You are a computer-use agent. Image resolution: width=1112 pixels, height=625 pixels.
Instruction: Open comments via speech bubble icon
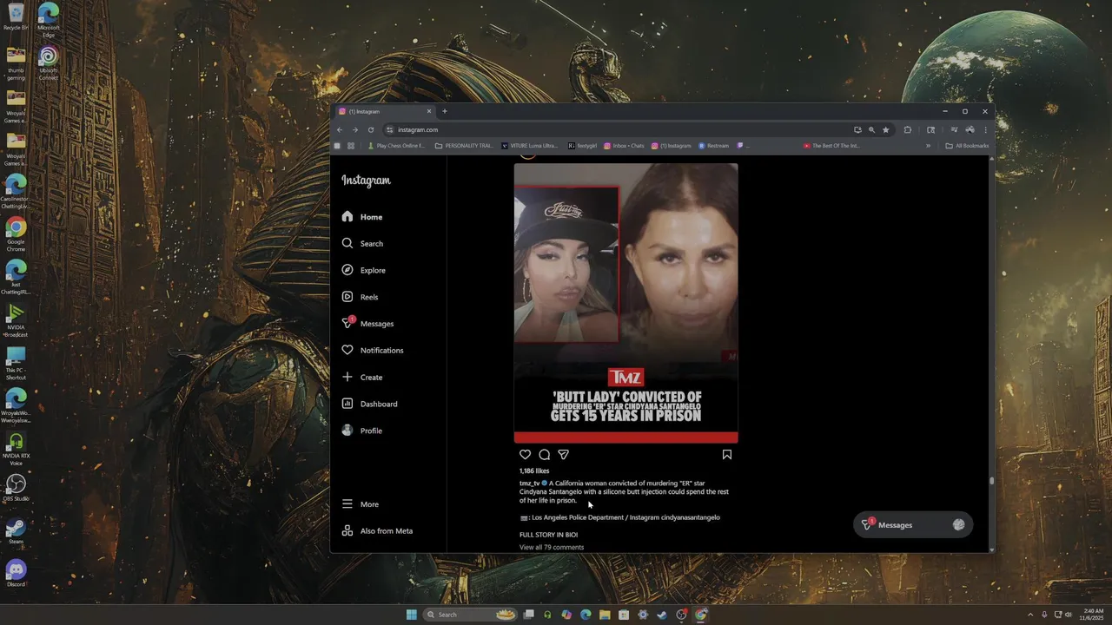(x=544, y=455)
